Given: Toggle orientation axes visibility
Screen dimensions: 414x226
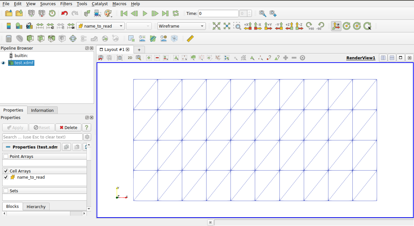Looking at the screenshot, I should click(x=336, y=26).
